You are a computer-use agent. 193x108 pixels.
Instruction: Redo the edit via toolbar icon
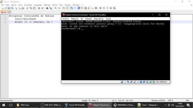(x=43, y=8)
